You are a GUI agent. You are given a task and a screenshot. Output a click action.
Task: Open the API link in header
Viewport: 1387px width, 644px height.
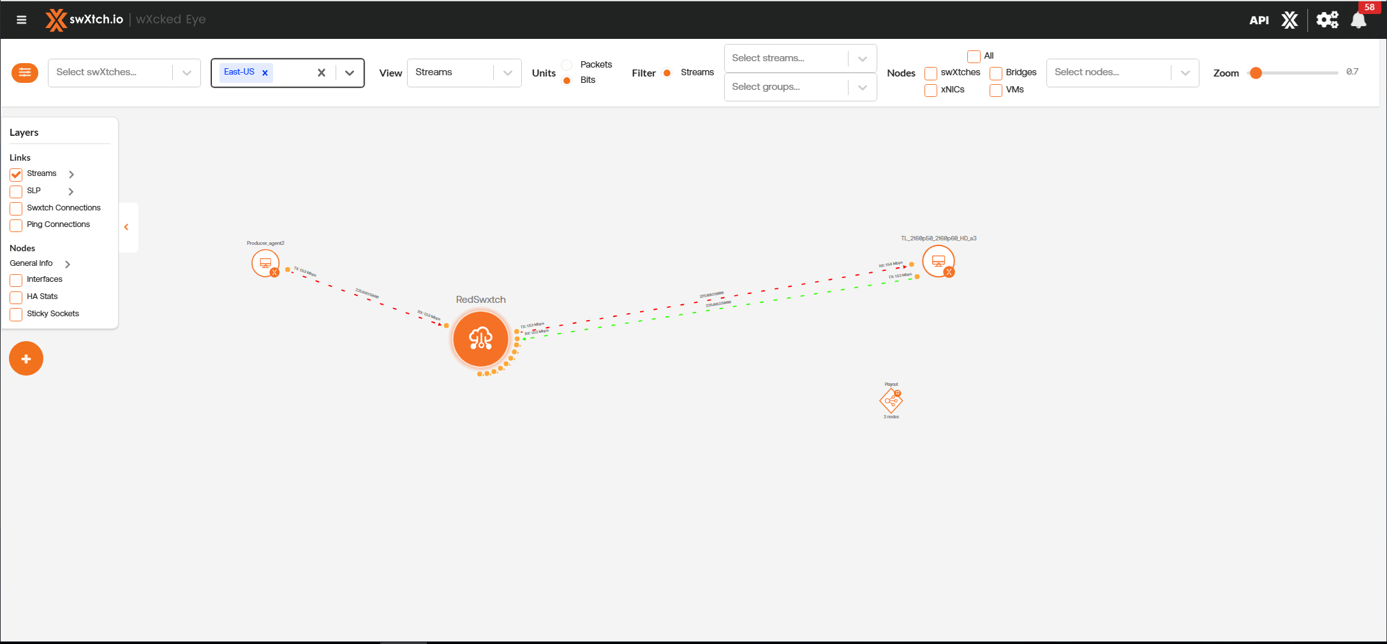pyautogui.click(x=1259, y=20)
